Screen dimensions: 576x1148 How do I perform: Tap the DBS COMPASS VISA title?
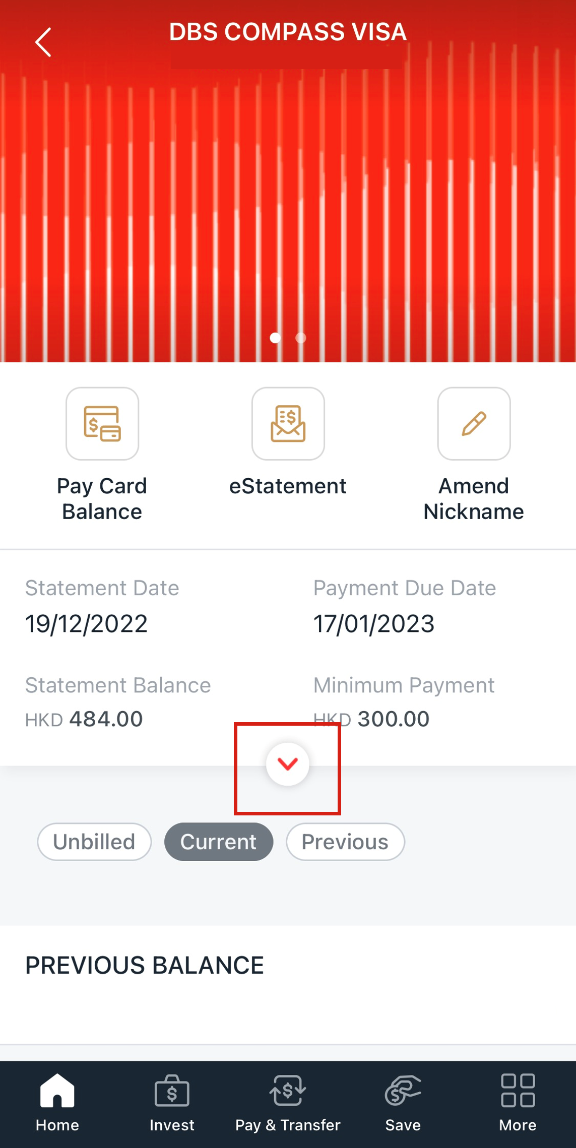288,32
